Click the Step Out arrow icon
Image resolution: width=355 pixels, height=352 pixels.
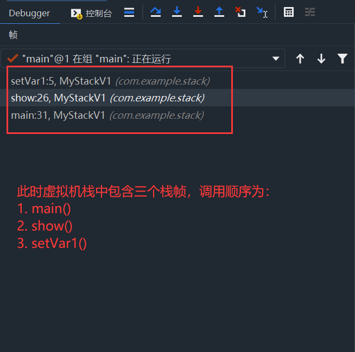(219, 12)
